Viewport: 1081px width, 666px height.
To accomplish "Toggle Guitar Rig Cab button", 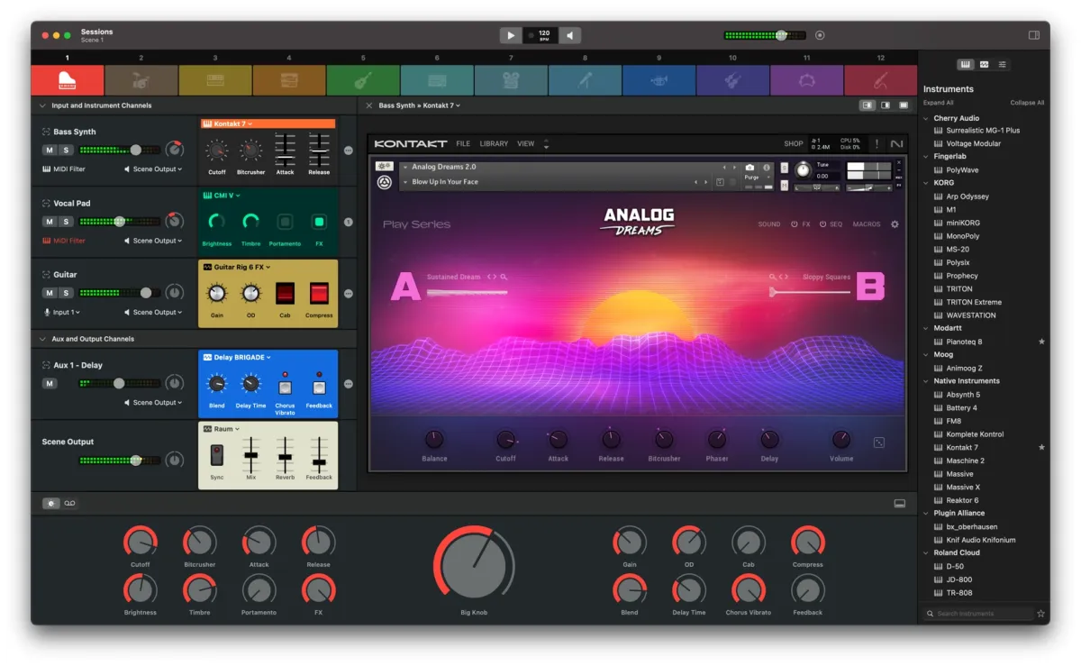I will coord(285,293).
